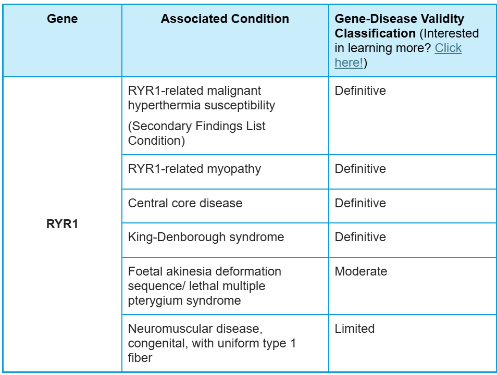
Task: Click the "Central core disease" cell
Action: [185, 203]
